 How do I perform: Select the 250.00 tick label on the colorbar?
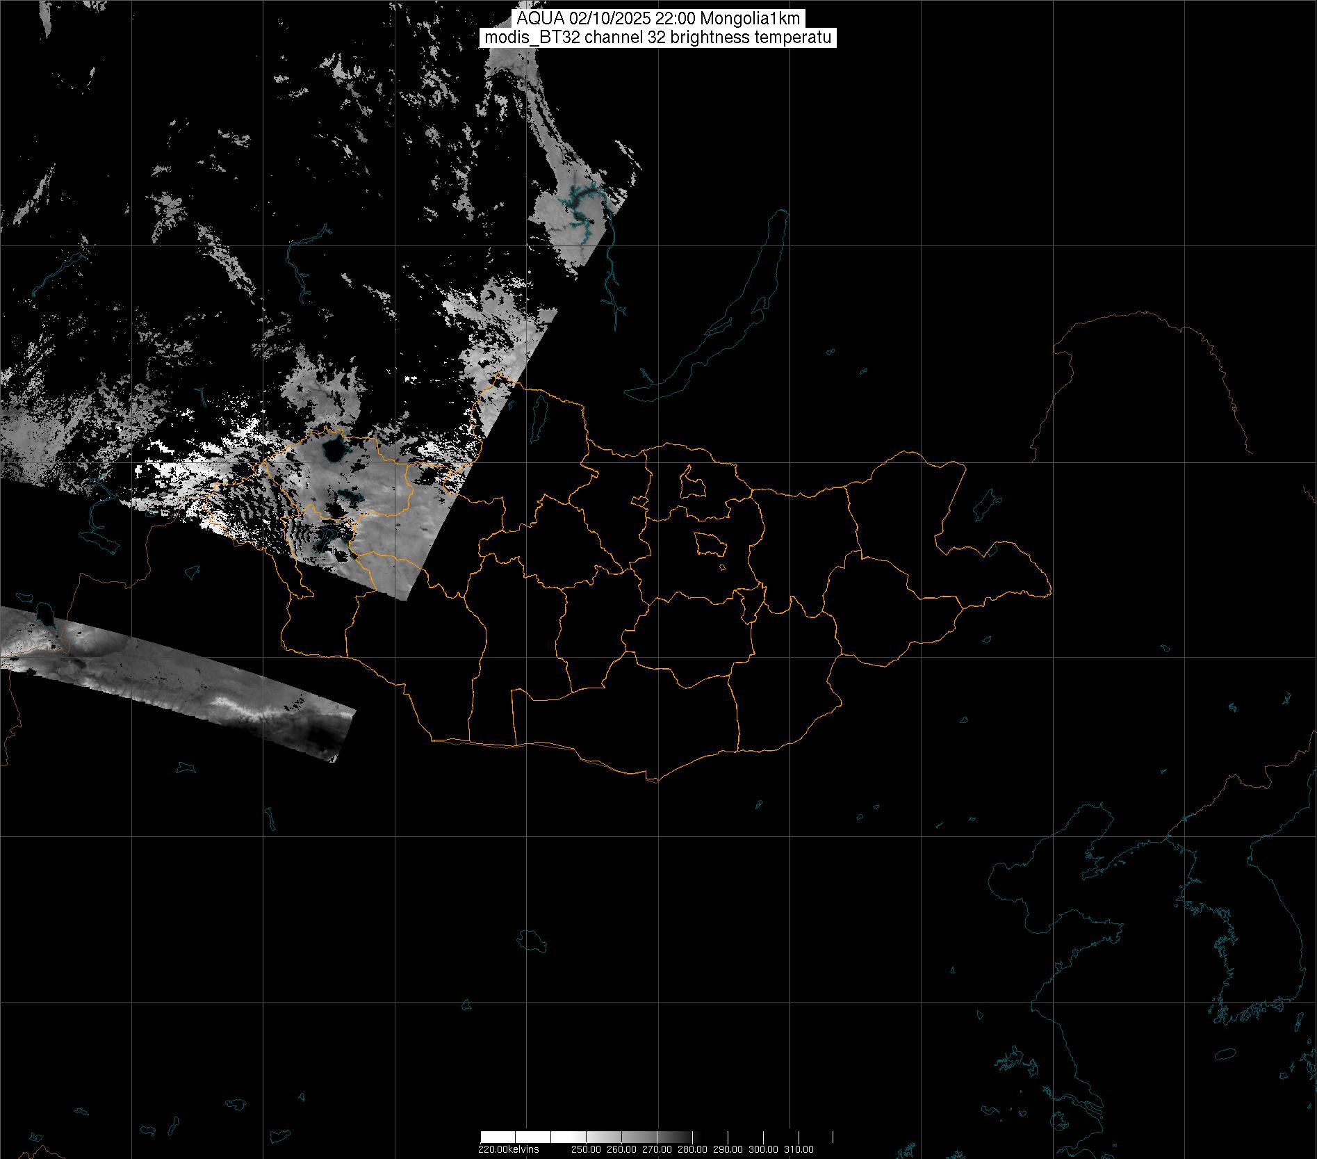585,1149
